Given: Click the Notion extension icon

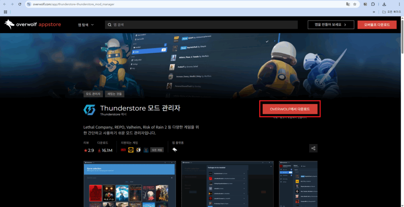Looking at the screenshot, I should pyautogui.click(x=365, y=4).
